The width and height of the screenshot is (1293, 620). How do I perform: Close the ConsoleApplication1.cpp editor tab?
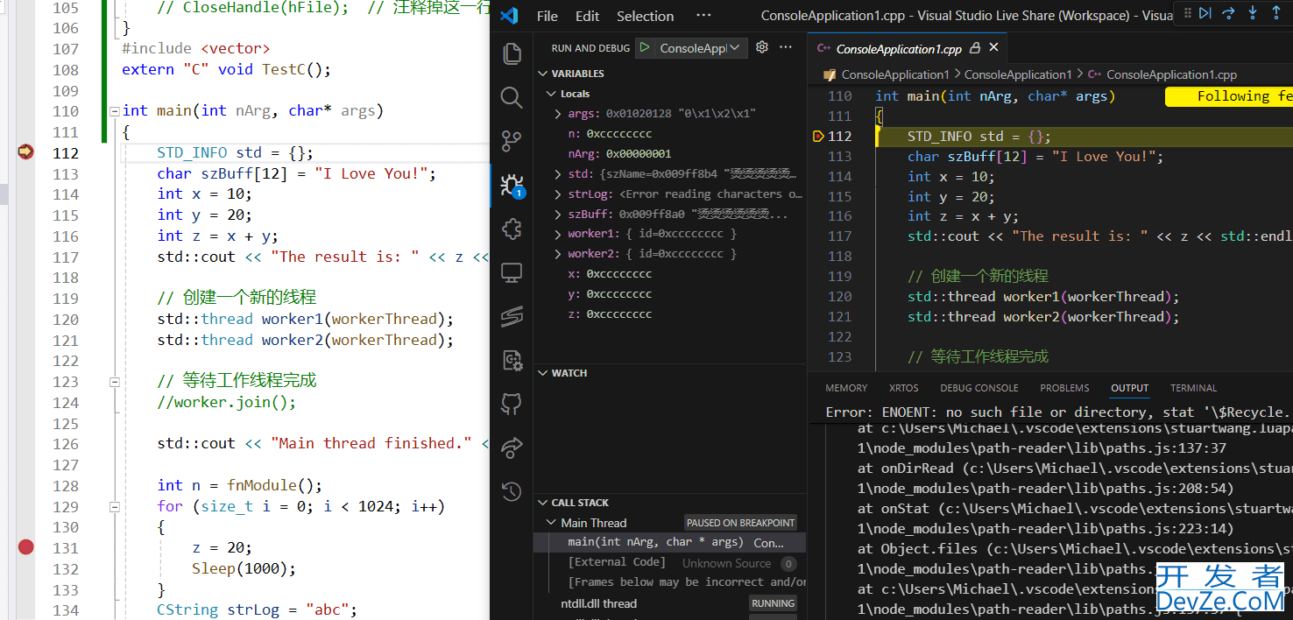coord(993,48)
